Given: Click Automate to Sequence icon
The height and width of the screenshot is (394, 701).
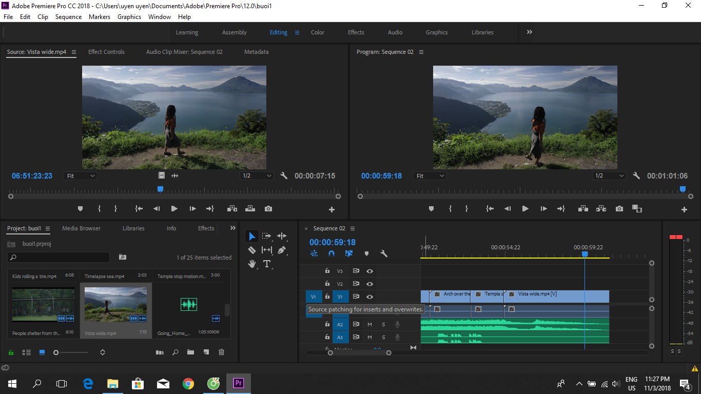Looking at the screenshot, I should pyautogui.click(x=160, y=352).
